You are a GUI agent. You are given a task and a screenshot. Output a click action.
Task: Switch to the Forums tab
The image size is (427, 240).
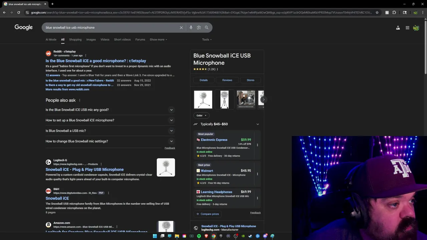140,40
